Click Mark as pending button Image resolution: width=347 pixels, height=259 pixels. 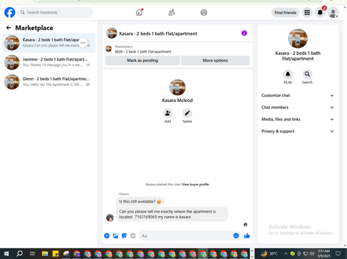pyautogui.click(x=142, y=60)
